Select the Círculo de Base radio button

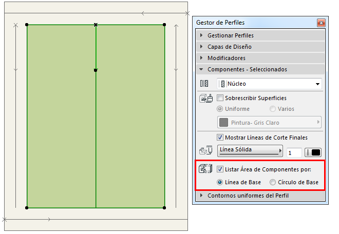coord(273,182)
